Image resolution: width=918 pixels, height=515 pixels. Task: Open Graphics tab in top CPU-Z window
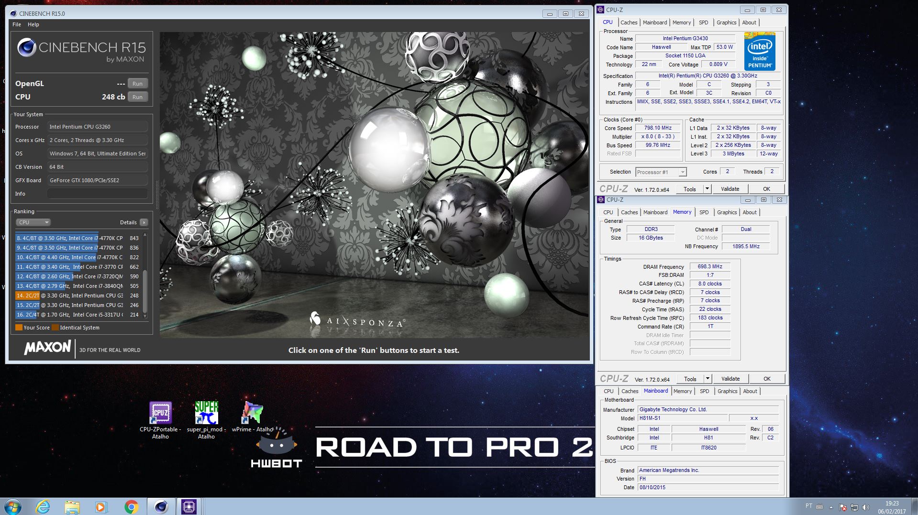726,22
